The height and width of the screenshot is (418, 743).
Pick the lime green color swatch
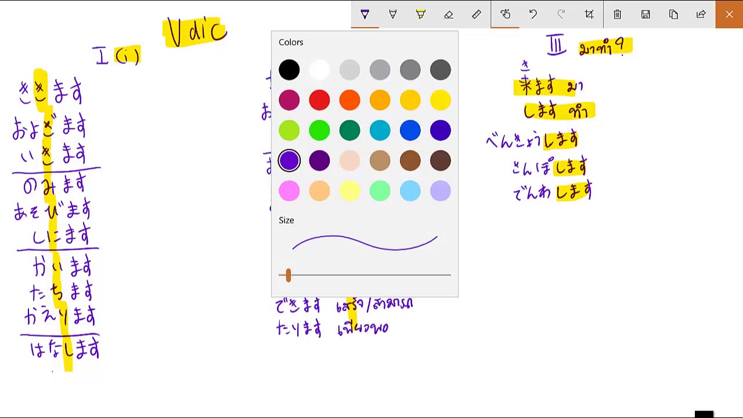click(x=289, y=130)
